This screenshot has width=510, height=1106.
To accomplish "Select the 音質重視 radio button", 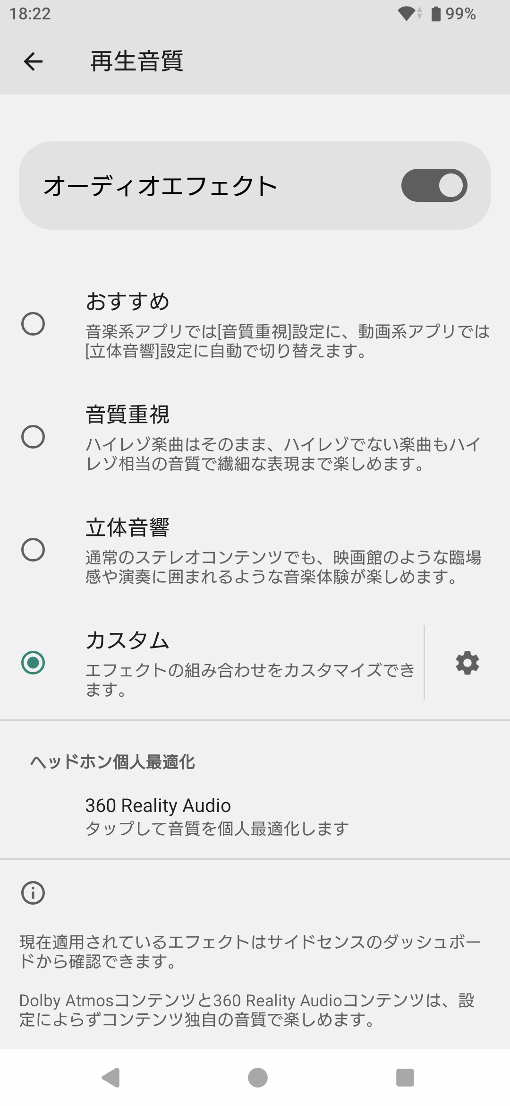I will coord(33,436).
